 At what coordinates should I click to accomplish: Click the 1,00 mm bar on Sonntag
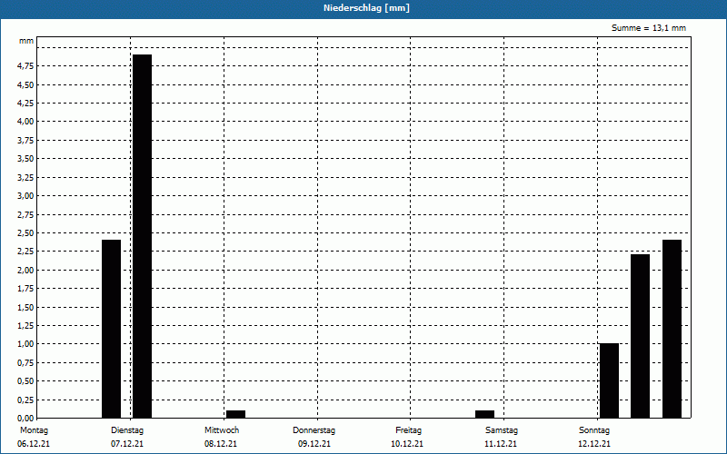(x=609, y=380)
